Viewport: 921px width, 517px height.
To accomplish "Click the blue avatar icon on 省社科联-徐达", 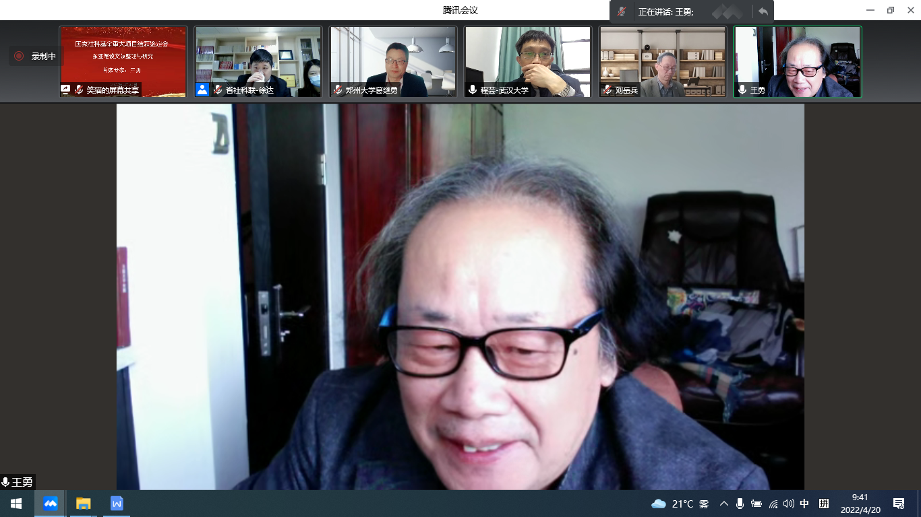I will click(202, 90).
